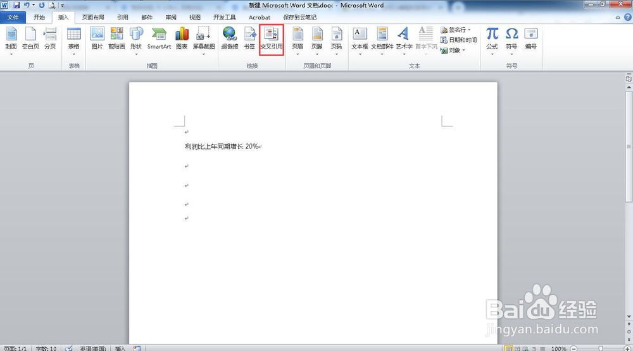Open Cross-reference (交叉引用) dialog

click(272, 39)
